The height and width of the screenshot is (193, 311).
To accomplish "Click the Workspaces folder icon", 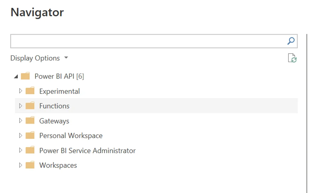I will coord(30,165).
